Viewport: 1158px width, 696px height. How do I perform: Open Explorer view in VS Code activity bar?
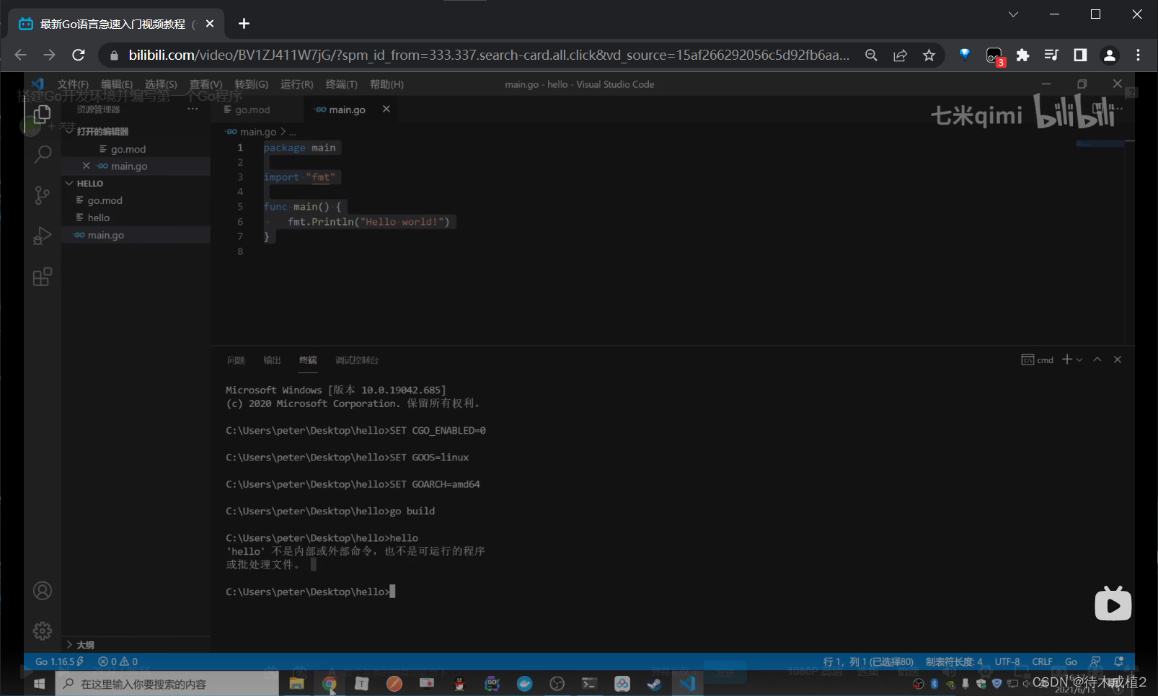coord(43,114)
